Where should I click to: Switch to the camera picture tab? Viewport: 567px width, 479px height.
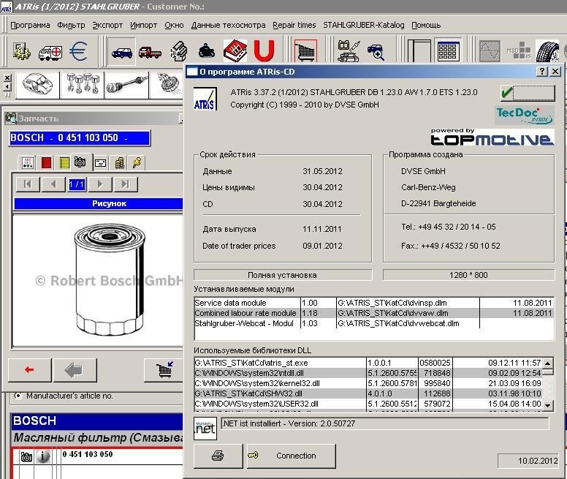click(80, 162)
